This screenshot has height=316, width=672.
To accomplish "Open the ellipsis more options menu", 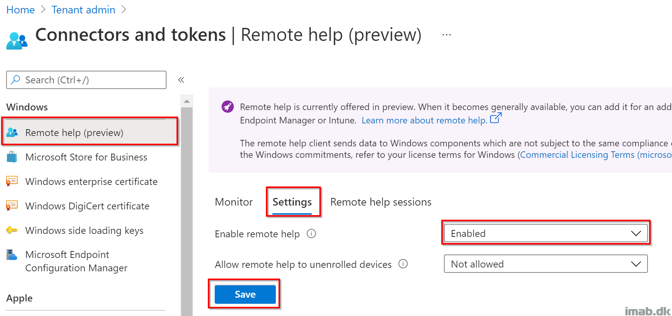I will pyautogui.click(x=447, y=35).
